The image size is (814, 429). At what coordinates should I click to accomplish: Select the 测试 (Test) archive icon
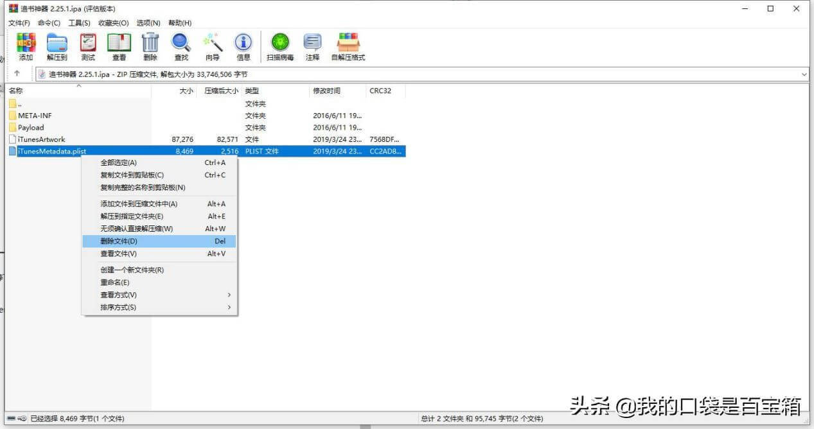click(x=87, y=46)
